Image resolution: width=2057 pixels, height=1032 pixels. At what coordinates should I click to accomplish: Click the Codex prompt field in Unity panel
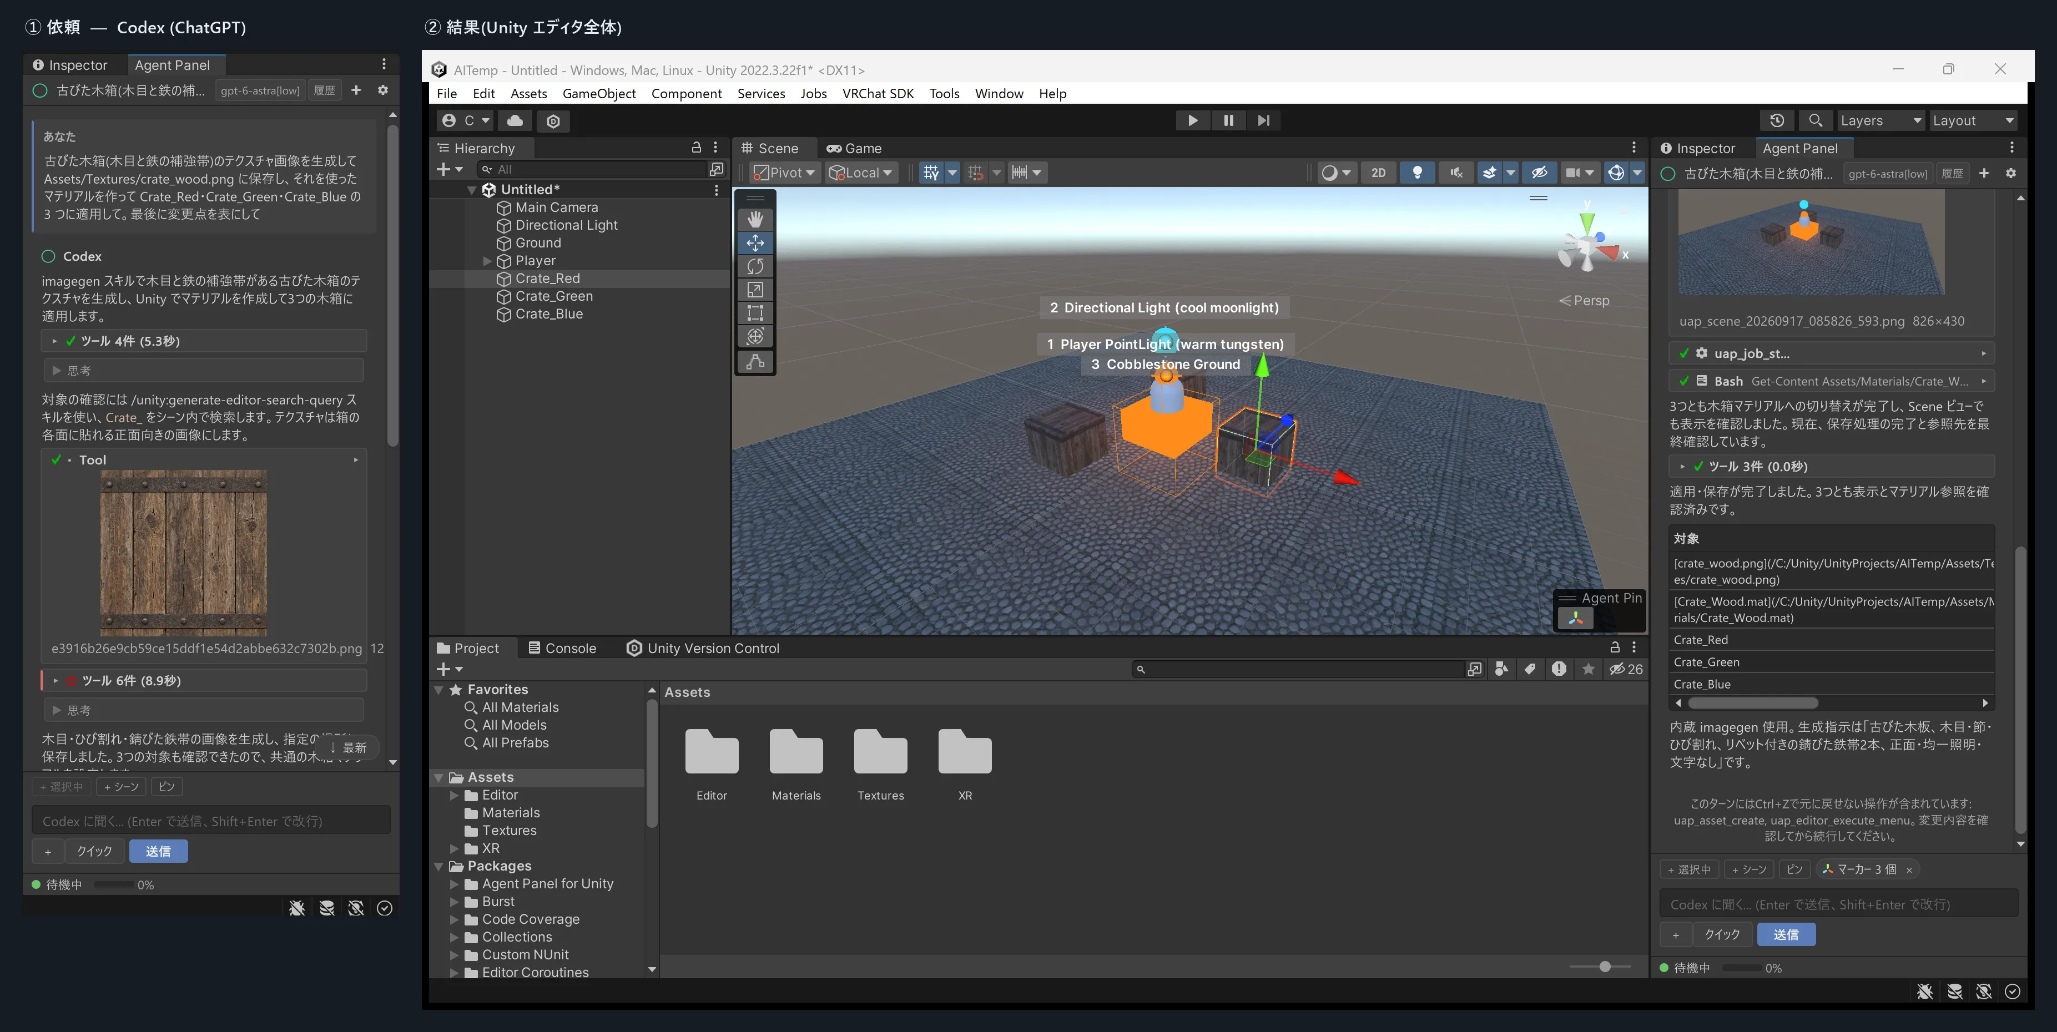coord(1838,904)
